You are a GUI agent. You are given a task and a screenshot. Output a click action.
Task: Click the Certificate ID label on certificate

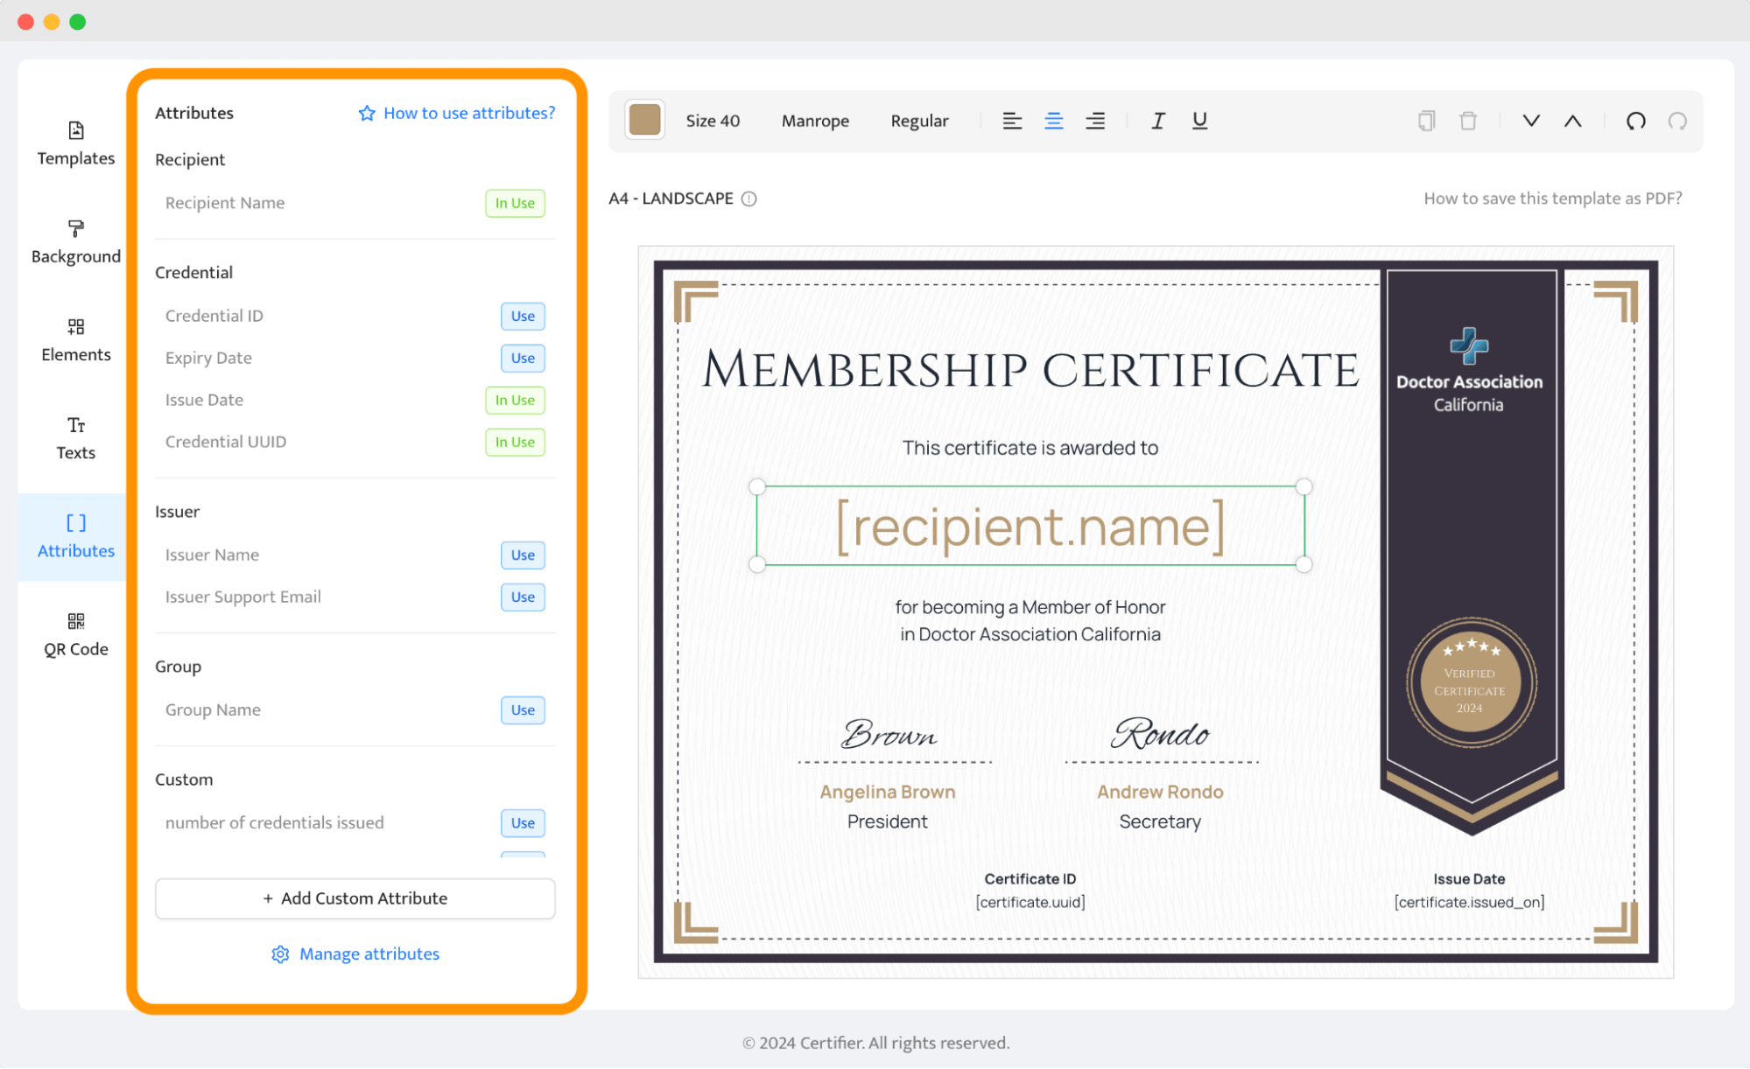1030,879
